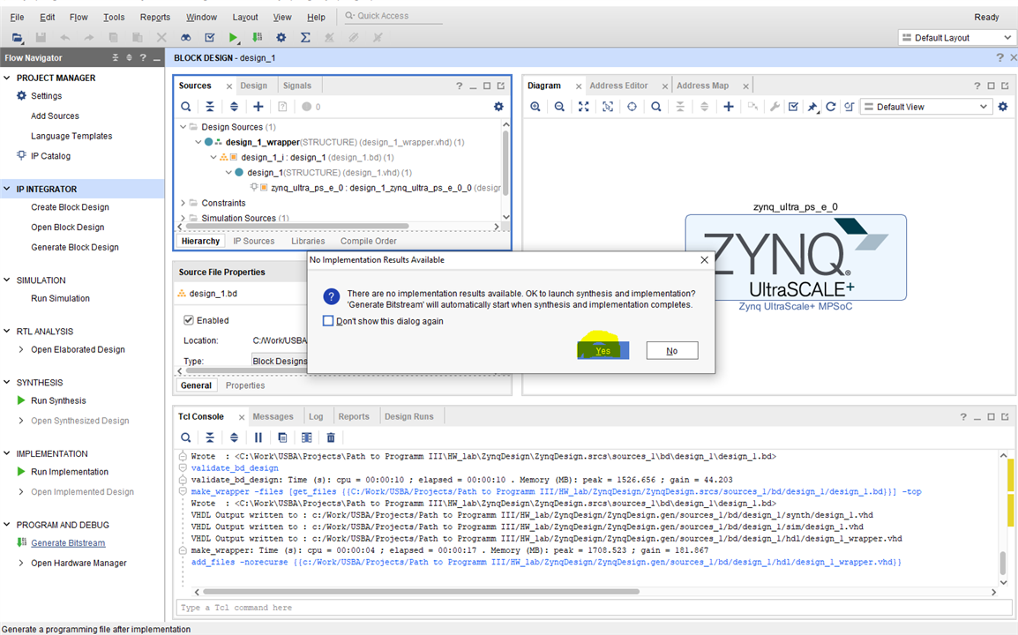Expand Constraints folder in Sources

point(183,203)
